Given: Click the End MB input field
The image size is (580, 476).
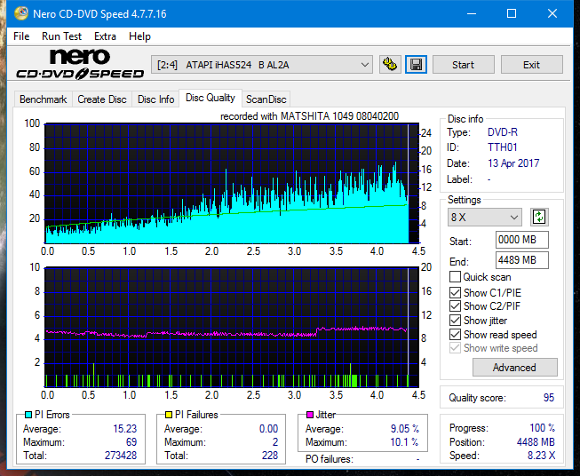Looking at the screenshot, I should pos(521,260).
